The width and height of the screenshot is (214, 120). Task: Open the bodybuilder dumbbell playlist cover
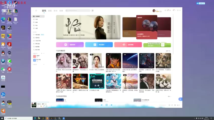click(80, 61)
